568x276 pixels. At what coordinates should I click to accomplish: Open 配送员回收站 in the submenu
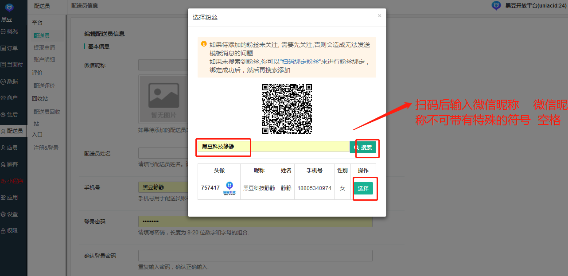point(47,117)
